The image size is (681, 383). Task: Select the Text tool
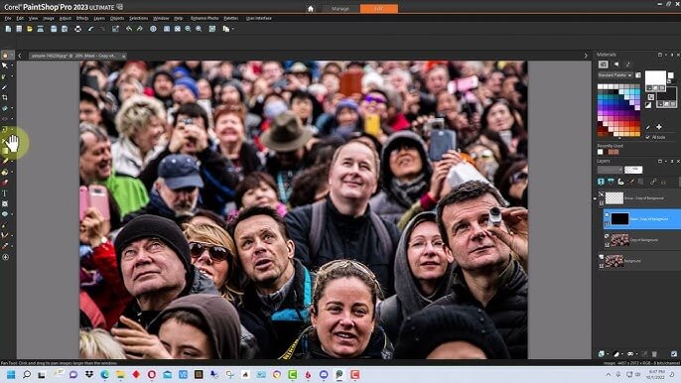[5, 193]
